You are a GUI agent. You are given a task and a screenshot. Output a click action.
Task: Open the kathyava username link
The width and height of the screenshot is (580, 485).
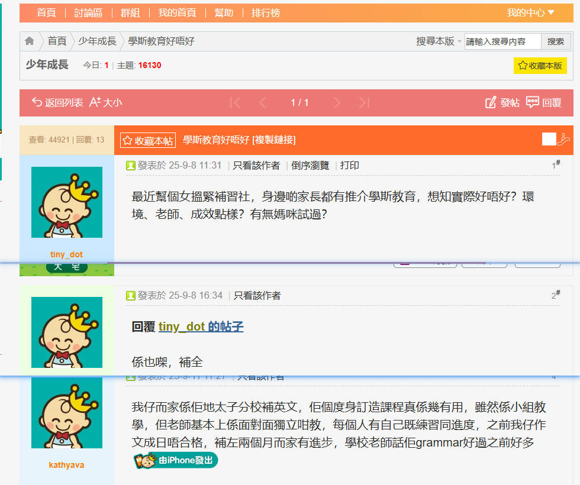(66, 465)
